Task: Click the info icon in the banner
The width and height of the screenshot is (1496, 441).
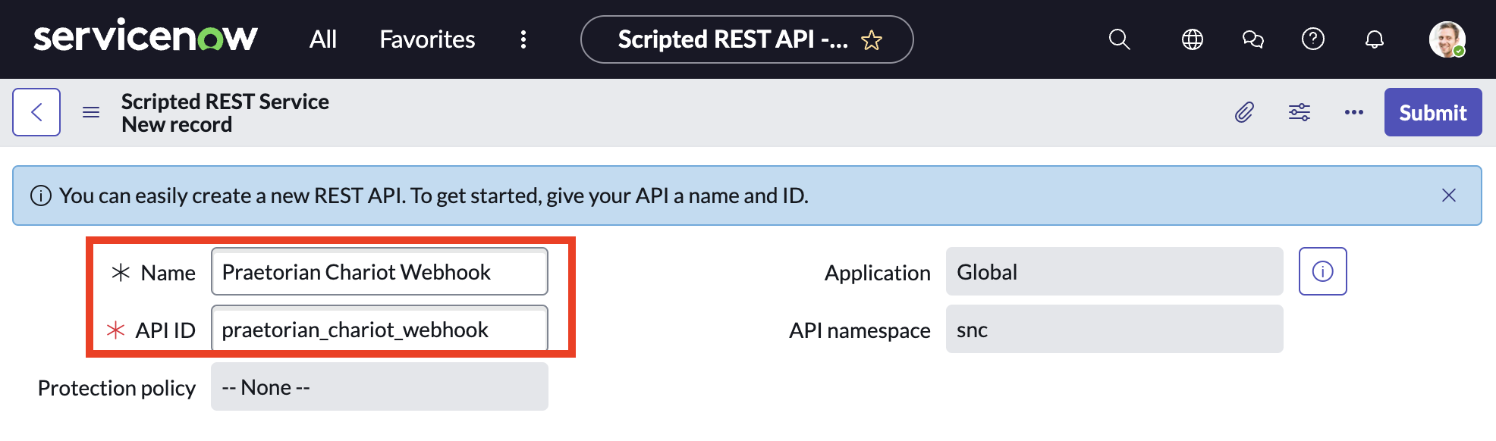Action: 41,195
